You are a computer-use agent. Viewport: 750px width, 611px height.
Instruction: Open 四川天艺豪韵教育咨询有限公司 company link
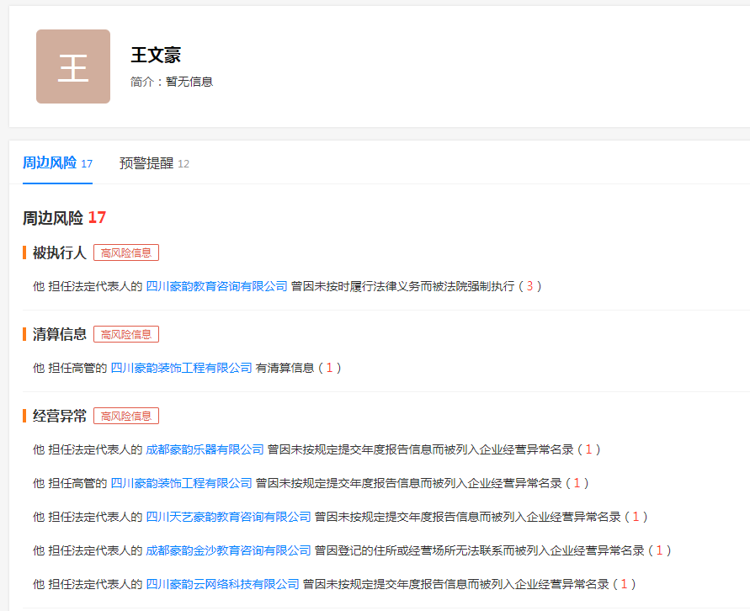click(228, 517)
